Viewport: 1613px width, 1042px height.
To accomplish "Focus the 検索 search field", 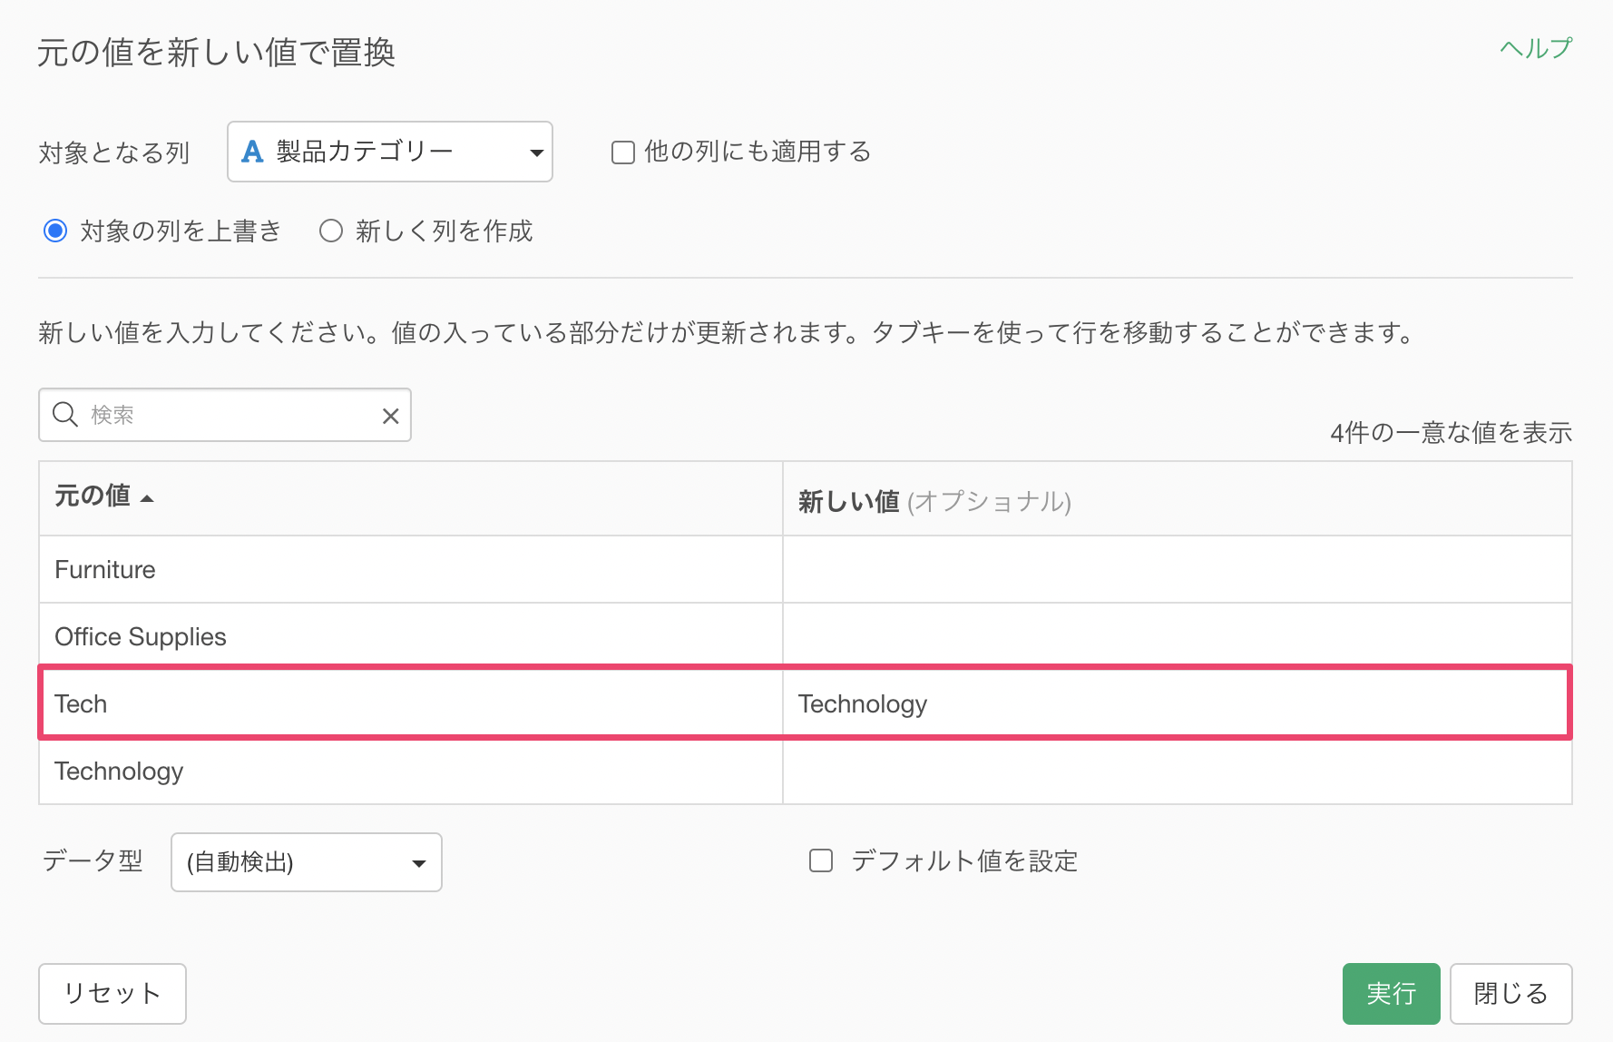I will pyautogui.click(x=225, y=415).
